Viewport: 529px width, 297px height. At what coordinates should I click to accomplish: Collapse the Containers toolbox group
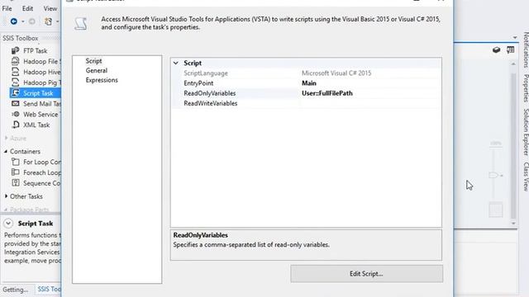pos(6,152)
